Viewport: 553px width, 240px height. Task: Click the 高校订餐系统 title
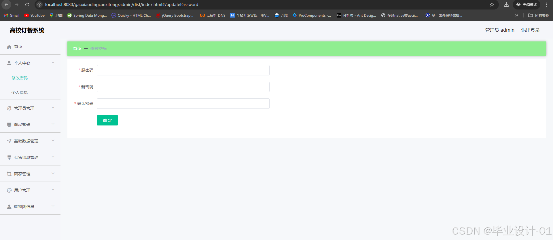[27, 30]
